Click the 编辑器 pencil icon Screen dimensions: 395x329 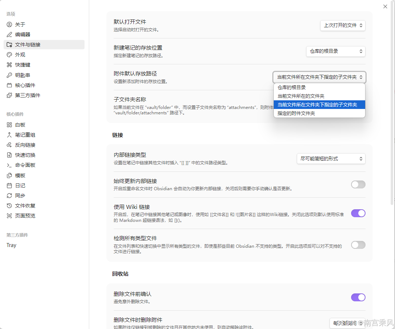9,35
